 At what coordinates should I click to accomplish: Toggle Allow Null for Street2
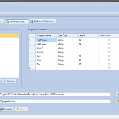[109, 52]
